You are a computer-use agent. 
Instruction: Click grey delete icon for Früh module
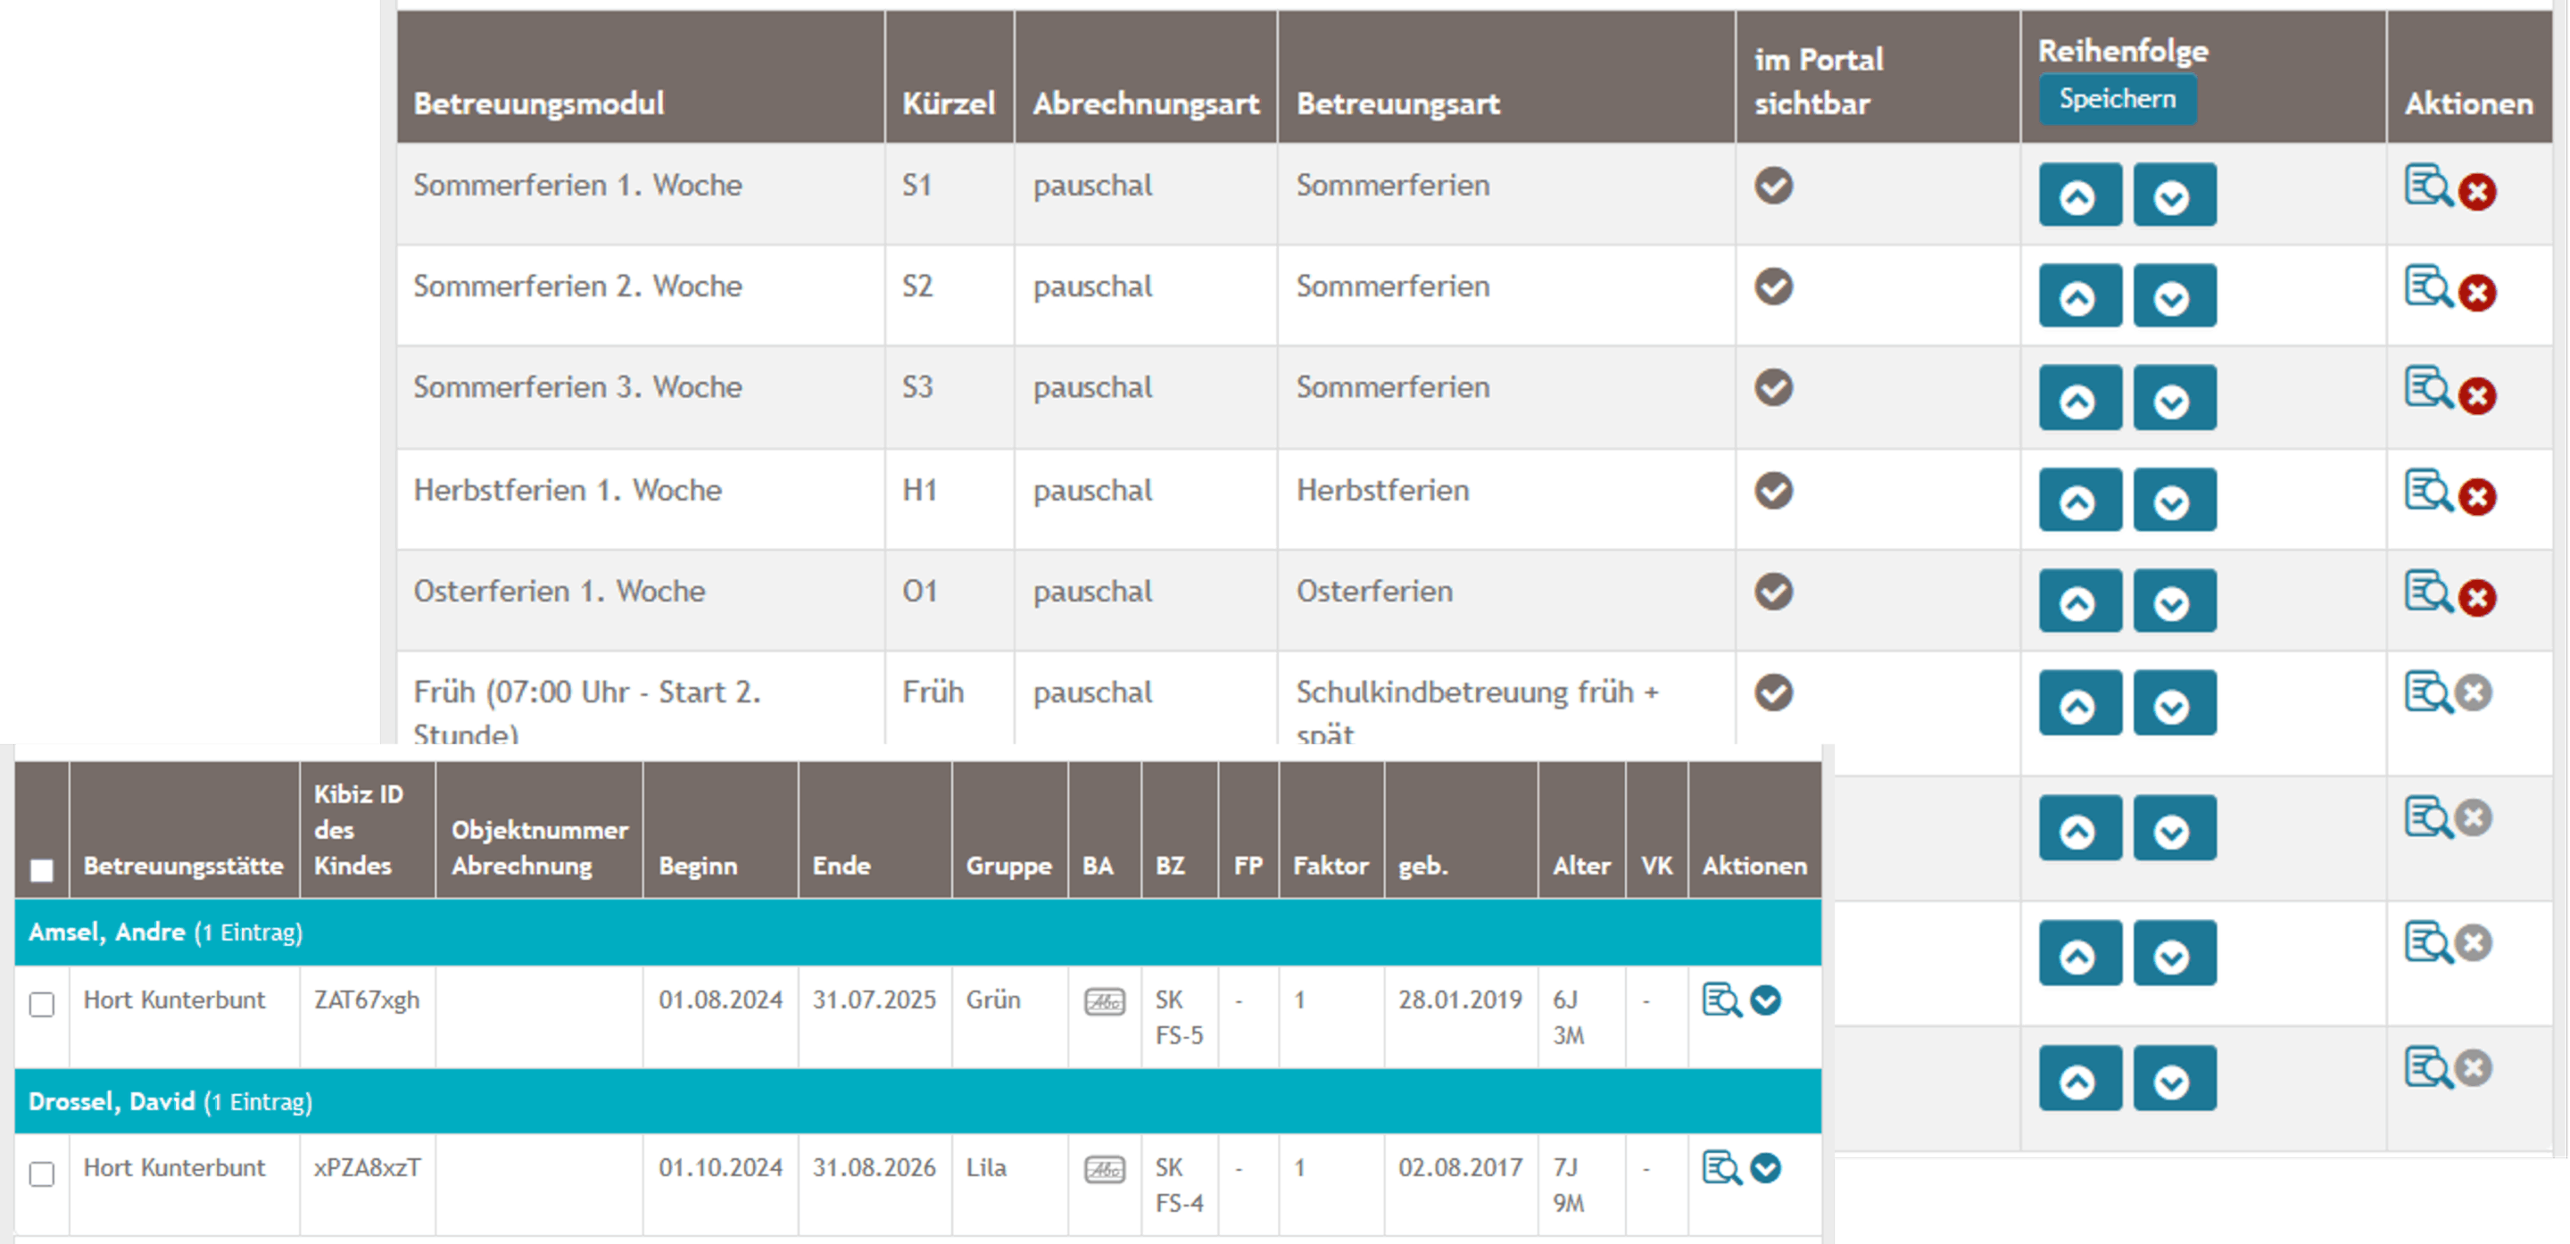(x=2475, y=692)
